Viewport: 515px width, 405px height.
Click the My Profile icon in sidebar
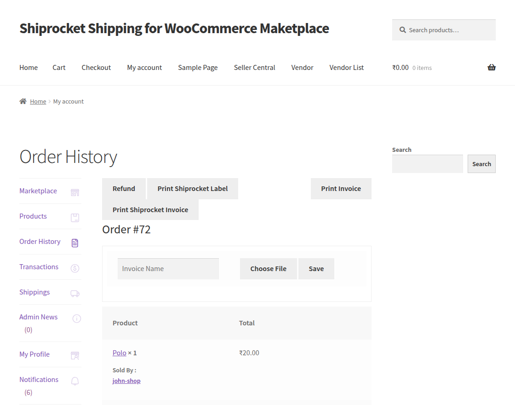[75, 355]
